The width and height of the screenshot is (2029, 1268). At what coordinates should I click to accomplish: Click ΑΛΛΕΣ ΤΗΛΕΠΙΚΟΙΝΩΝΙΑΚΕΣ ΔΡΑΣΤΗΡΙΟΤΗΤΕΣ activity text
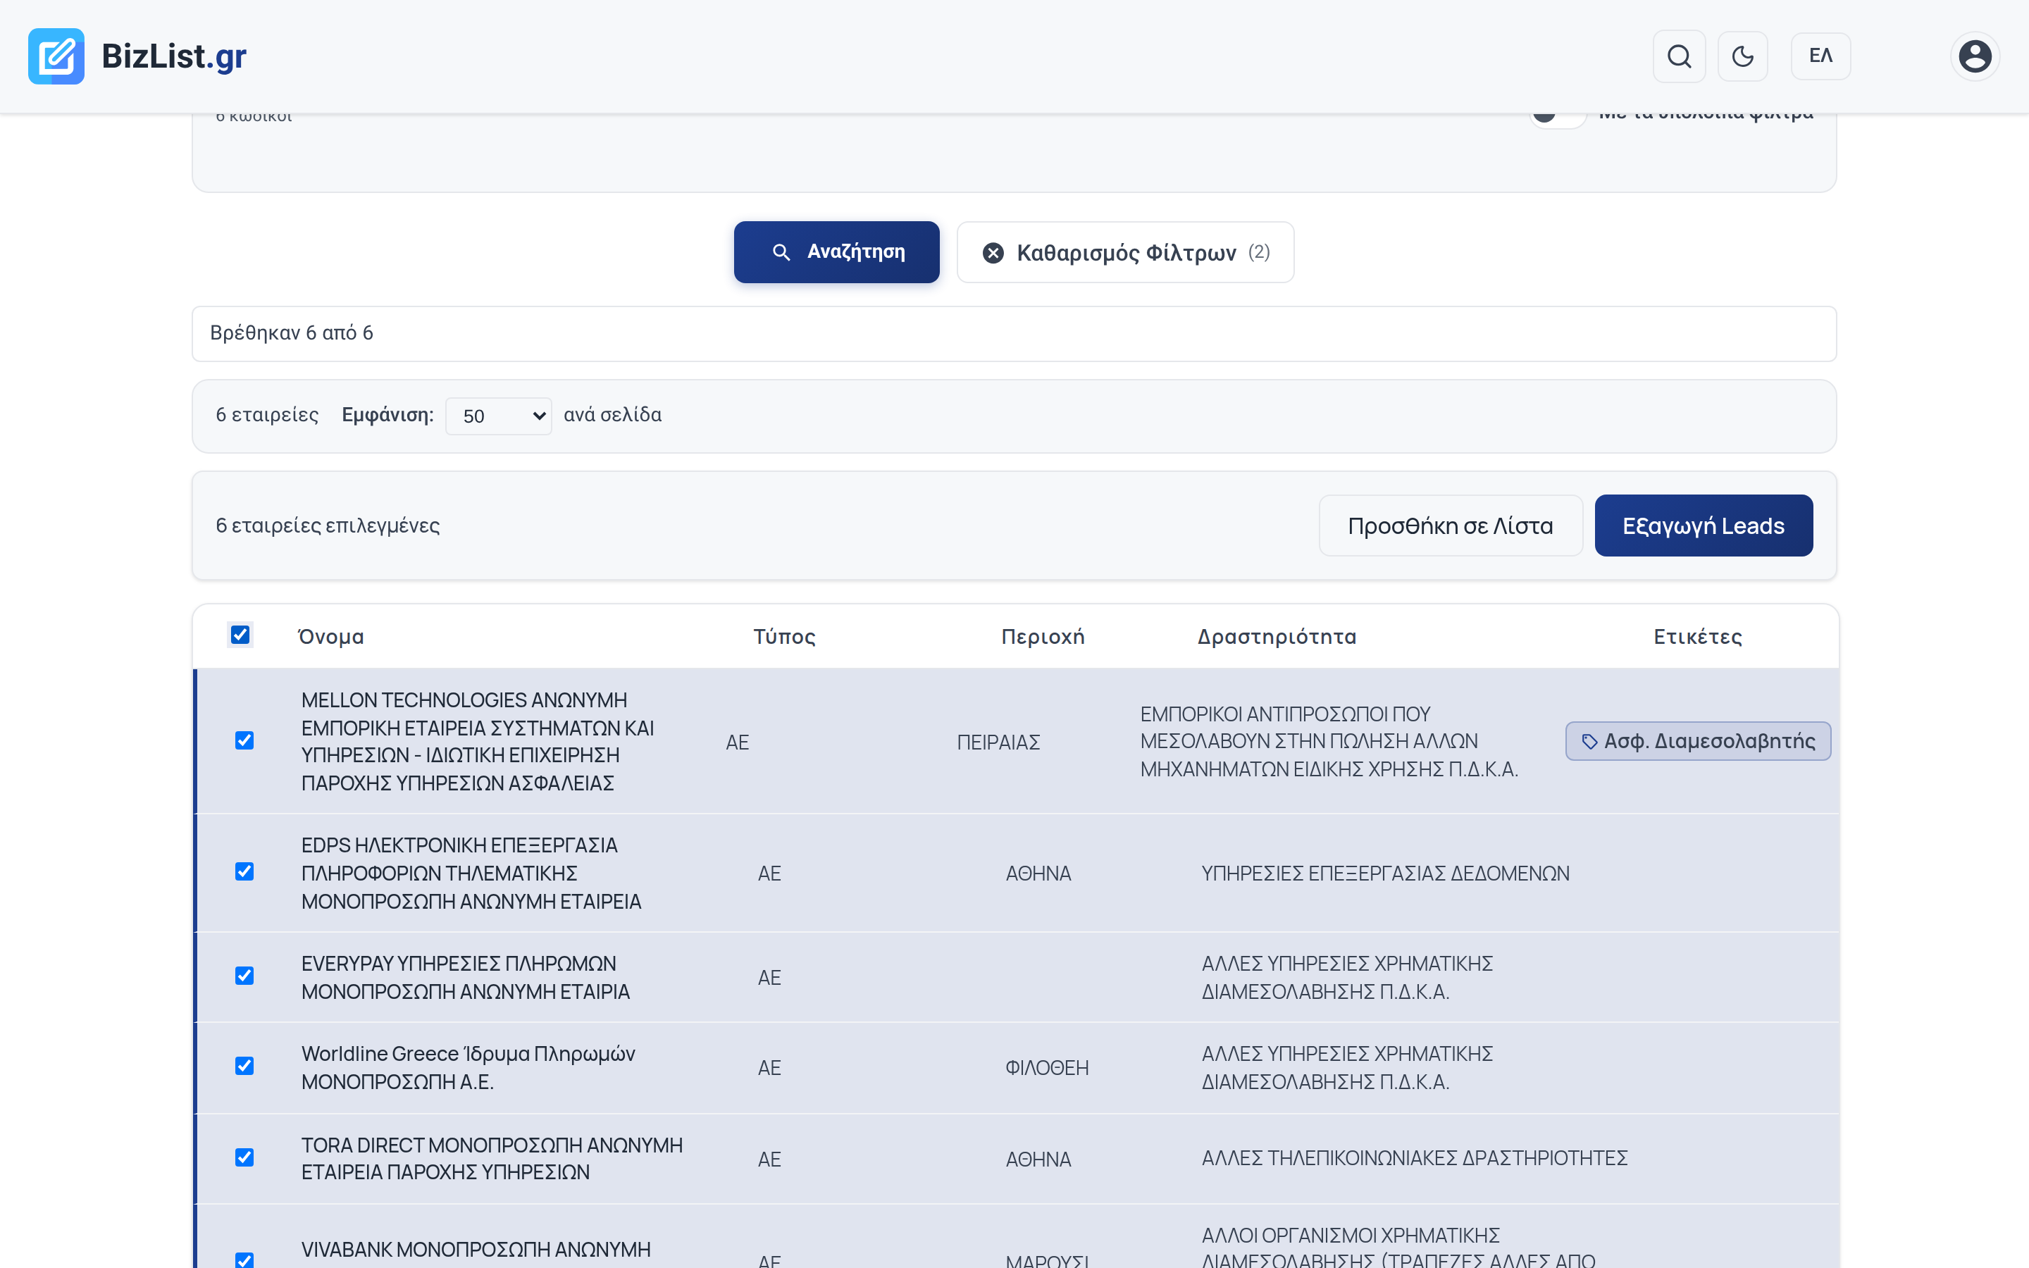tap(1415, 1157)
